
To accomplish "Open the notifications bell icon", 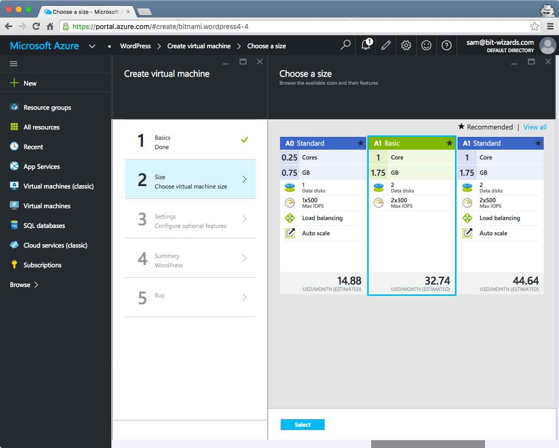I will tap(366, 45).
